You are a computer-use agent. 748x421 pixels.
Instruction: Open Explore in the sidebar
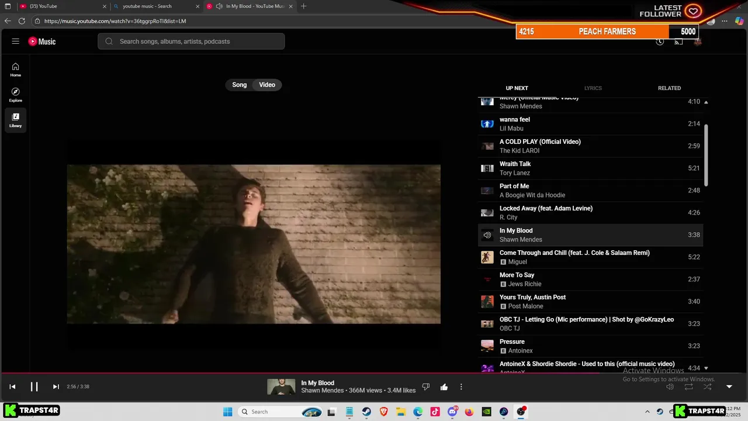click(16, 95)
